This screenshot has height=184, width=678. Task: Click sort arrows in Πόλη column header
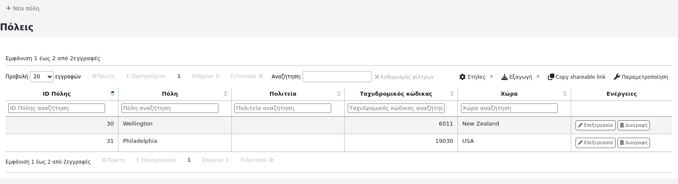[225, 94]
